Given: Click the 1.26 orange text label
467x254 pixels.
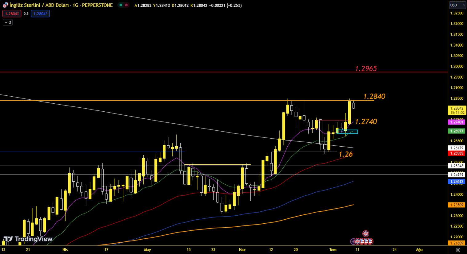Looking at the screenshot, I should (345, 154).
